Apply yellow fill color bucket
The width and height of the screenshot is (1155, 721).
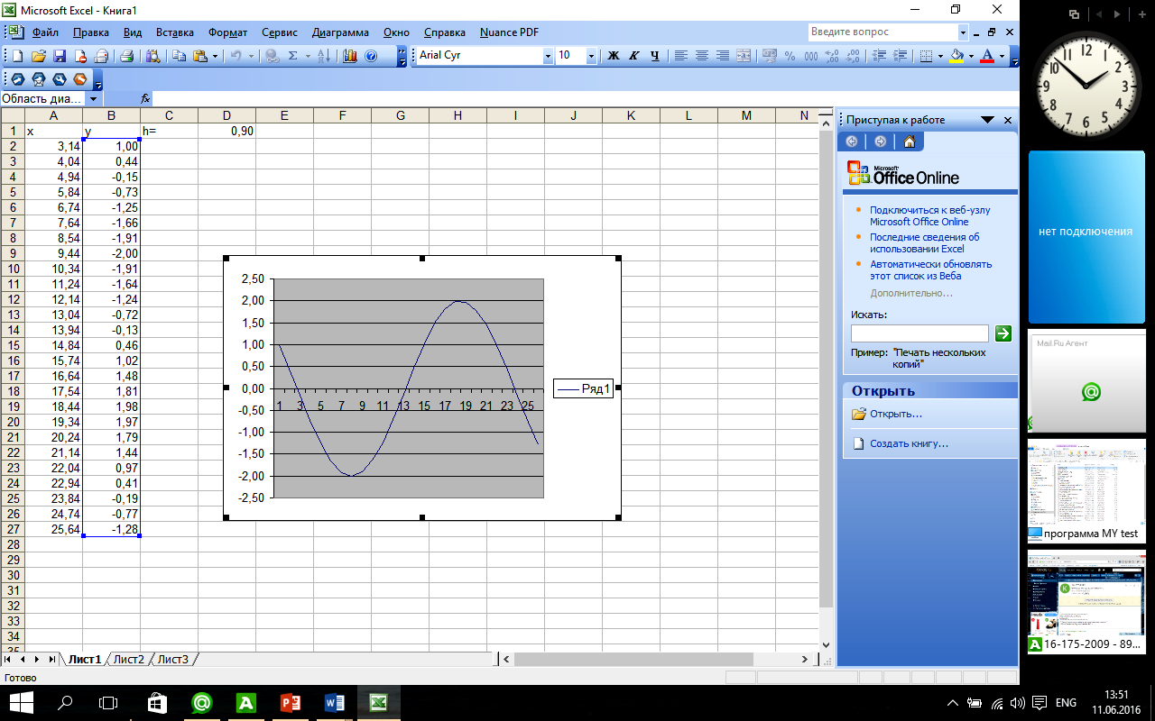point(957,56)
